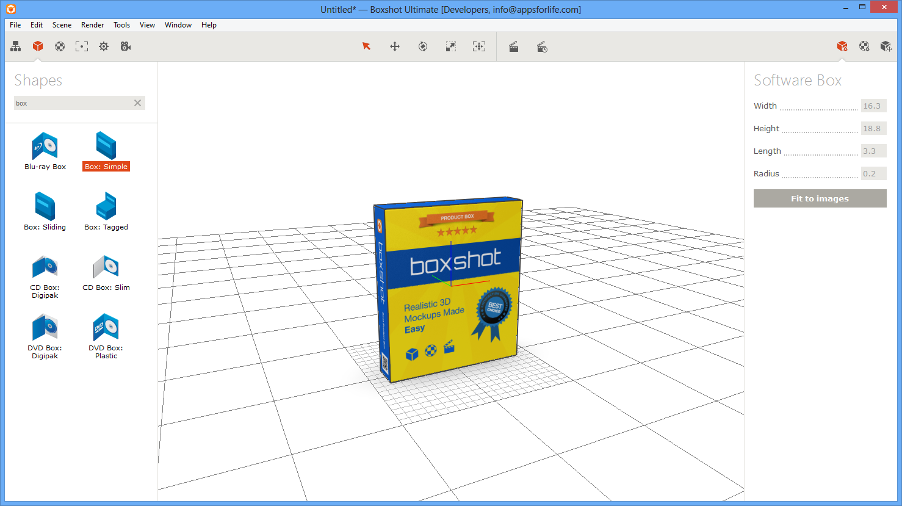
Task: Select the Box: Tagged shape
Action: point(106,211)
